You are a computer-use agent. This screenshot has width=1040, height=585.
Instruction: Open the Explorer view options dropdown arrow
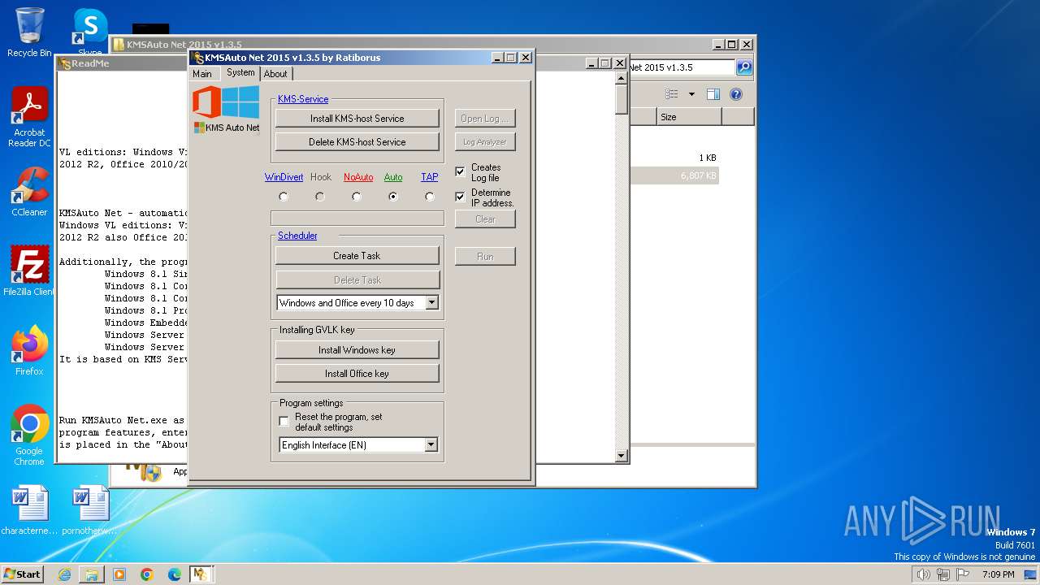pos(691,94)
